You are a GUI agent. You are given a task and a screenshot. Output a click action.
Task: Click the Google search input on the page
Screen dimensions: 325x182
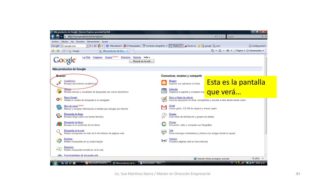pos(105,61)
